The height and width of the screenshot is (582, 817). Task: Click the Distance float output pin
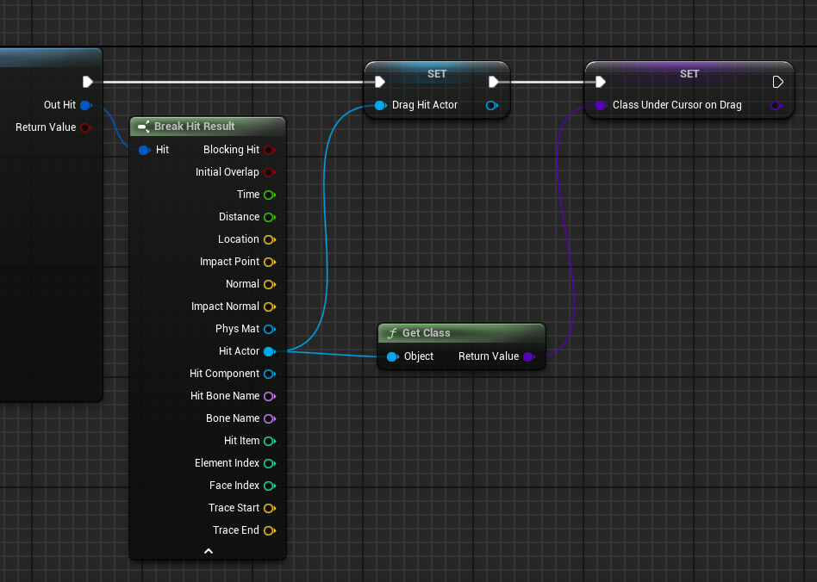click(x=269, y=217)
